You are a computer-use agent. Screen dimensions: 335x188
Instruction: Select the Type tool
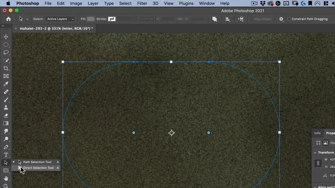click(x=6, y=155)
